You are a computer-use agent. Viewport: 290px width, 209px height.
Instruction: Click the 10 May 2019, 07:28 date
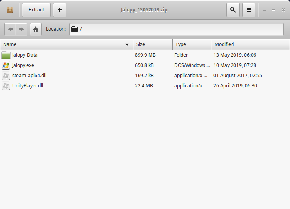[x=235, y=65]
